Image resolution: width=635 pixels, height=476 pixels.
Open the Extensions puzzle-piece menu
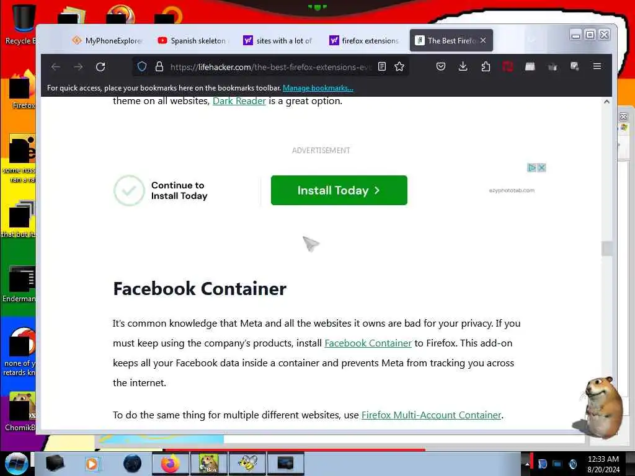(x=486, y=66)
